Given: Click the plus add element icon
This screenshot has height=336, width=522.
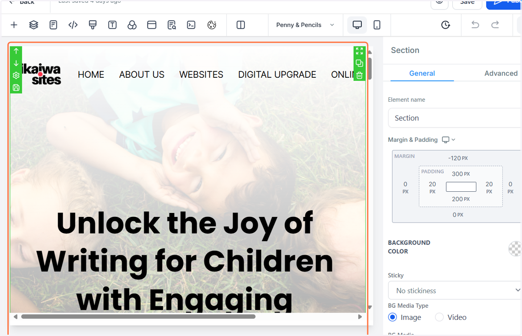Looking at the screenshot, I should click(x=14, y=25).
